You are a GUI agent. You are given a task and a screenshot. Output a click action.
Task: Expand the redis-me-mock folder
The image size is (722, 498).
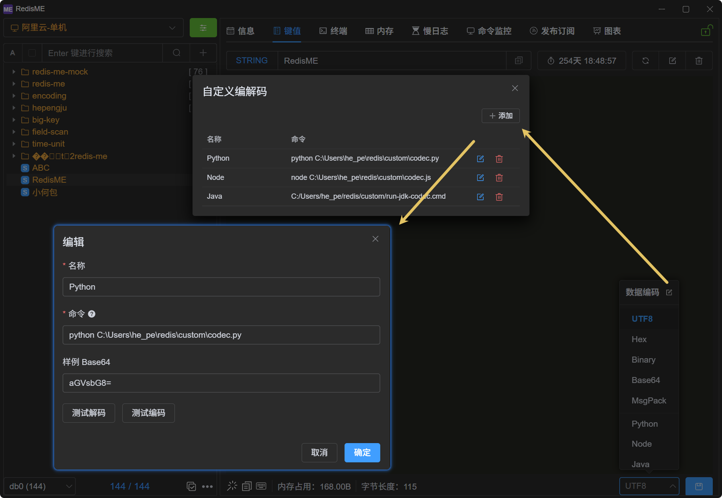click(14, 72)
